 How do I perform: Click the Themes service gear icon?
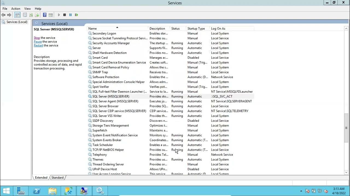[90, 160]
